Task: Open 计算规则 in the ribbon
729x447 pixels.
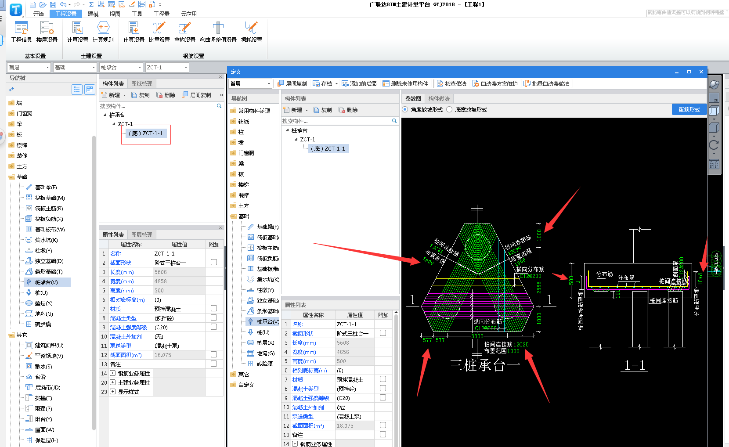Action: click(103, 32)
